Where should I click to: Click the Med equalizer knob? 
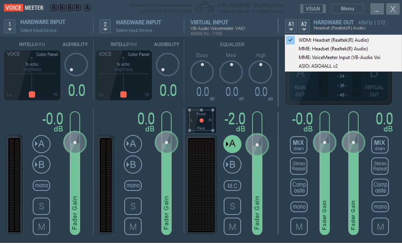click(x=231, y=72)
